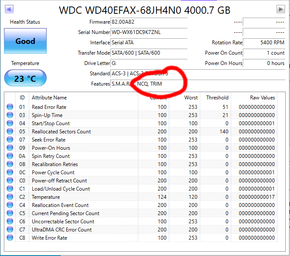Select the Load/Unload Cycle Count row name

(x=61, y=189)
